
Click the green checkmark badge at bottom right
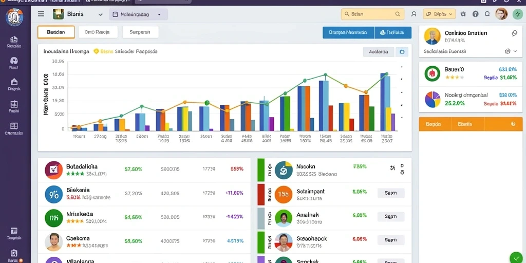pos(516,258)
